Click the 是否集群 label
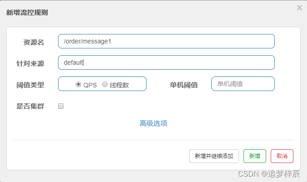Viewport: 307px width, 182px height. pyautogui.click(x=30, y=106)
